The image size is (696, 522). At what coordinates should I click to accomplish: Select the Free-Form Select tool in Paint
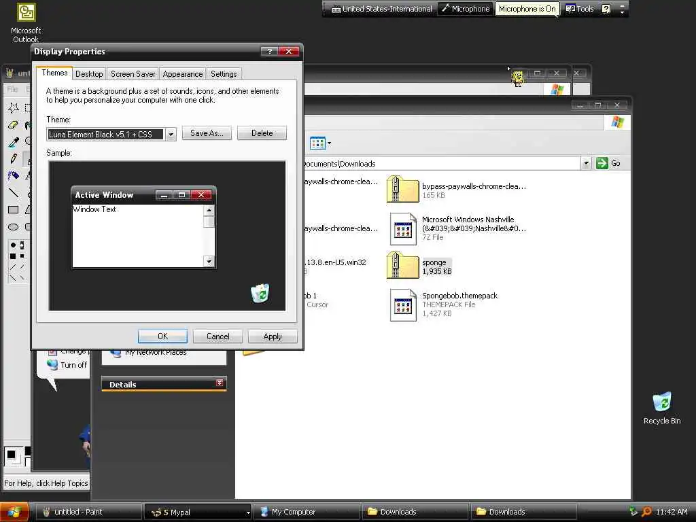click(x=14, y=107)
